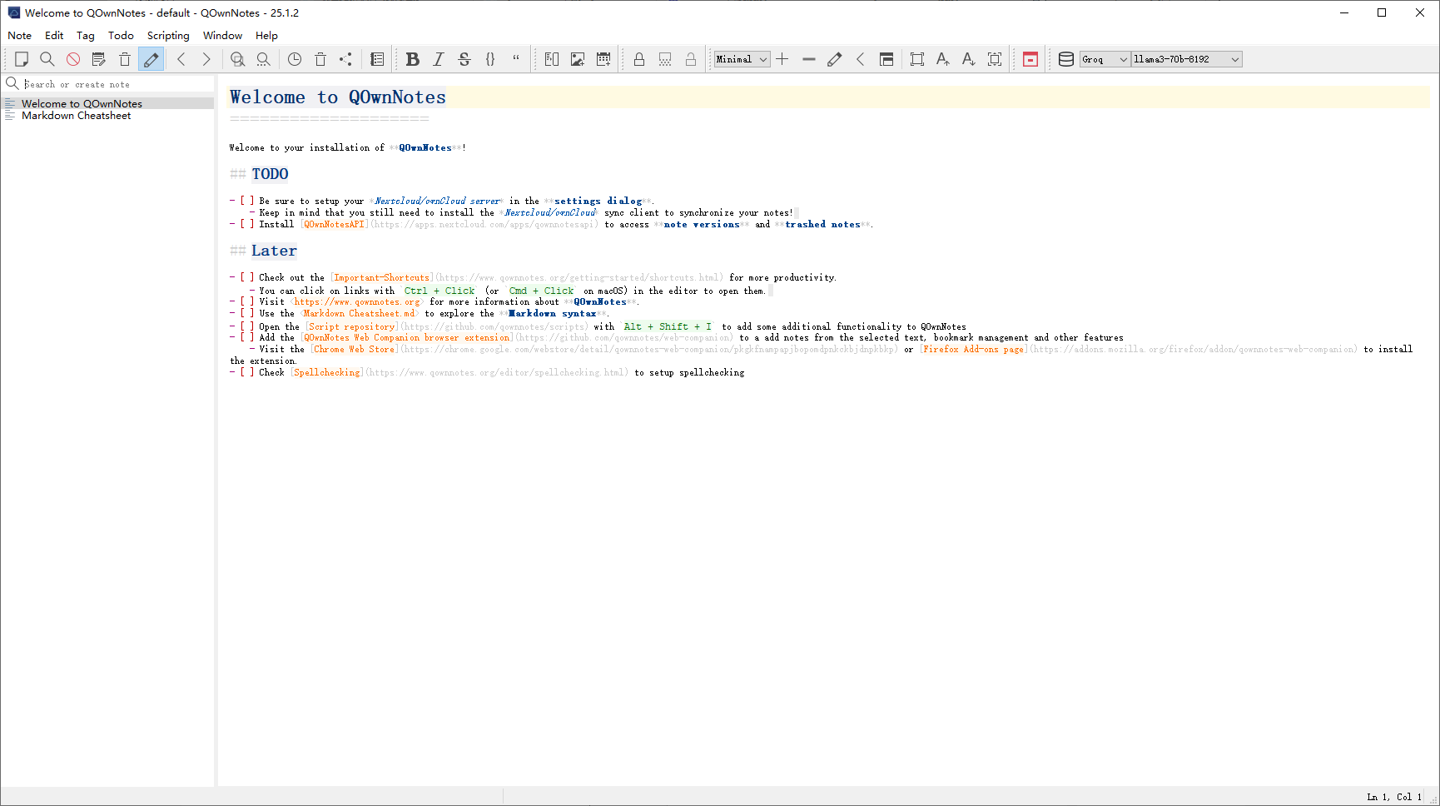Toggle the AI database icon beside Groq

(x=1065, y=59)
